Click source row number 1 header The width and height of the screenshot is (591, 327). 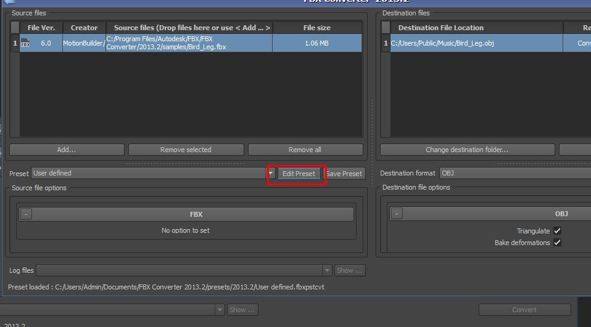(x=15, y=43)
